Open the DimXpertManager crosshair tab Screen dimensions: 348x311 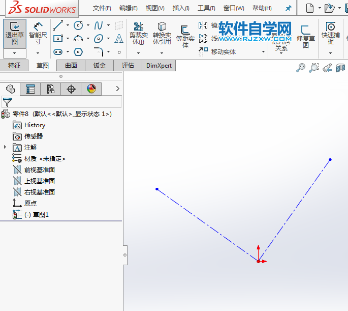point(71,89)
